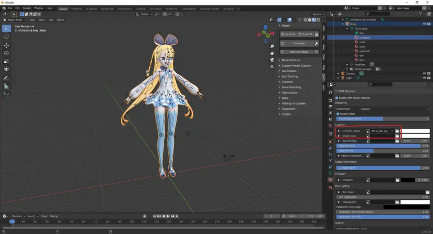Enable VRM MToon Material checkbox
433x234 pixels.
click(337, 98)
